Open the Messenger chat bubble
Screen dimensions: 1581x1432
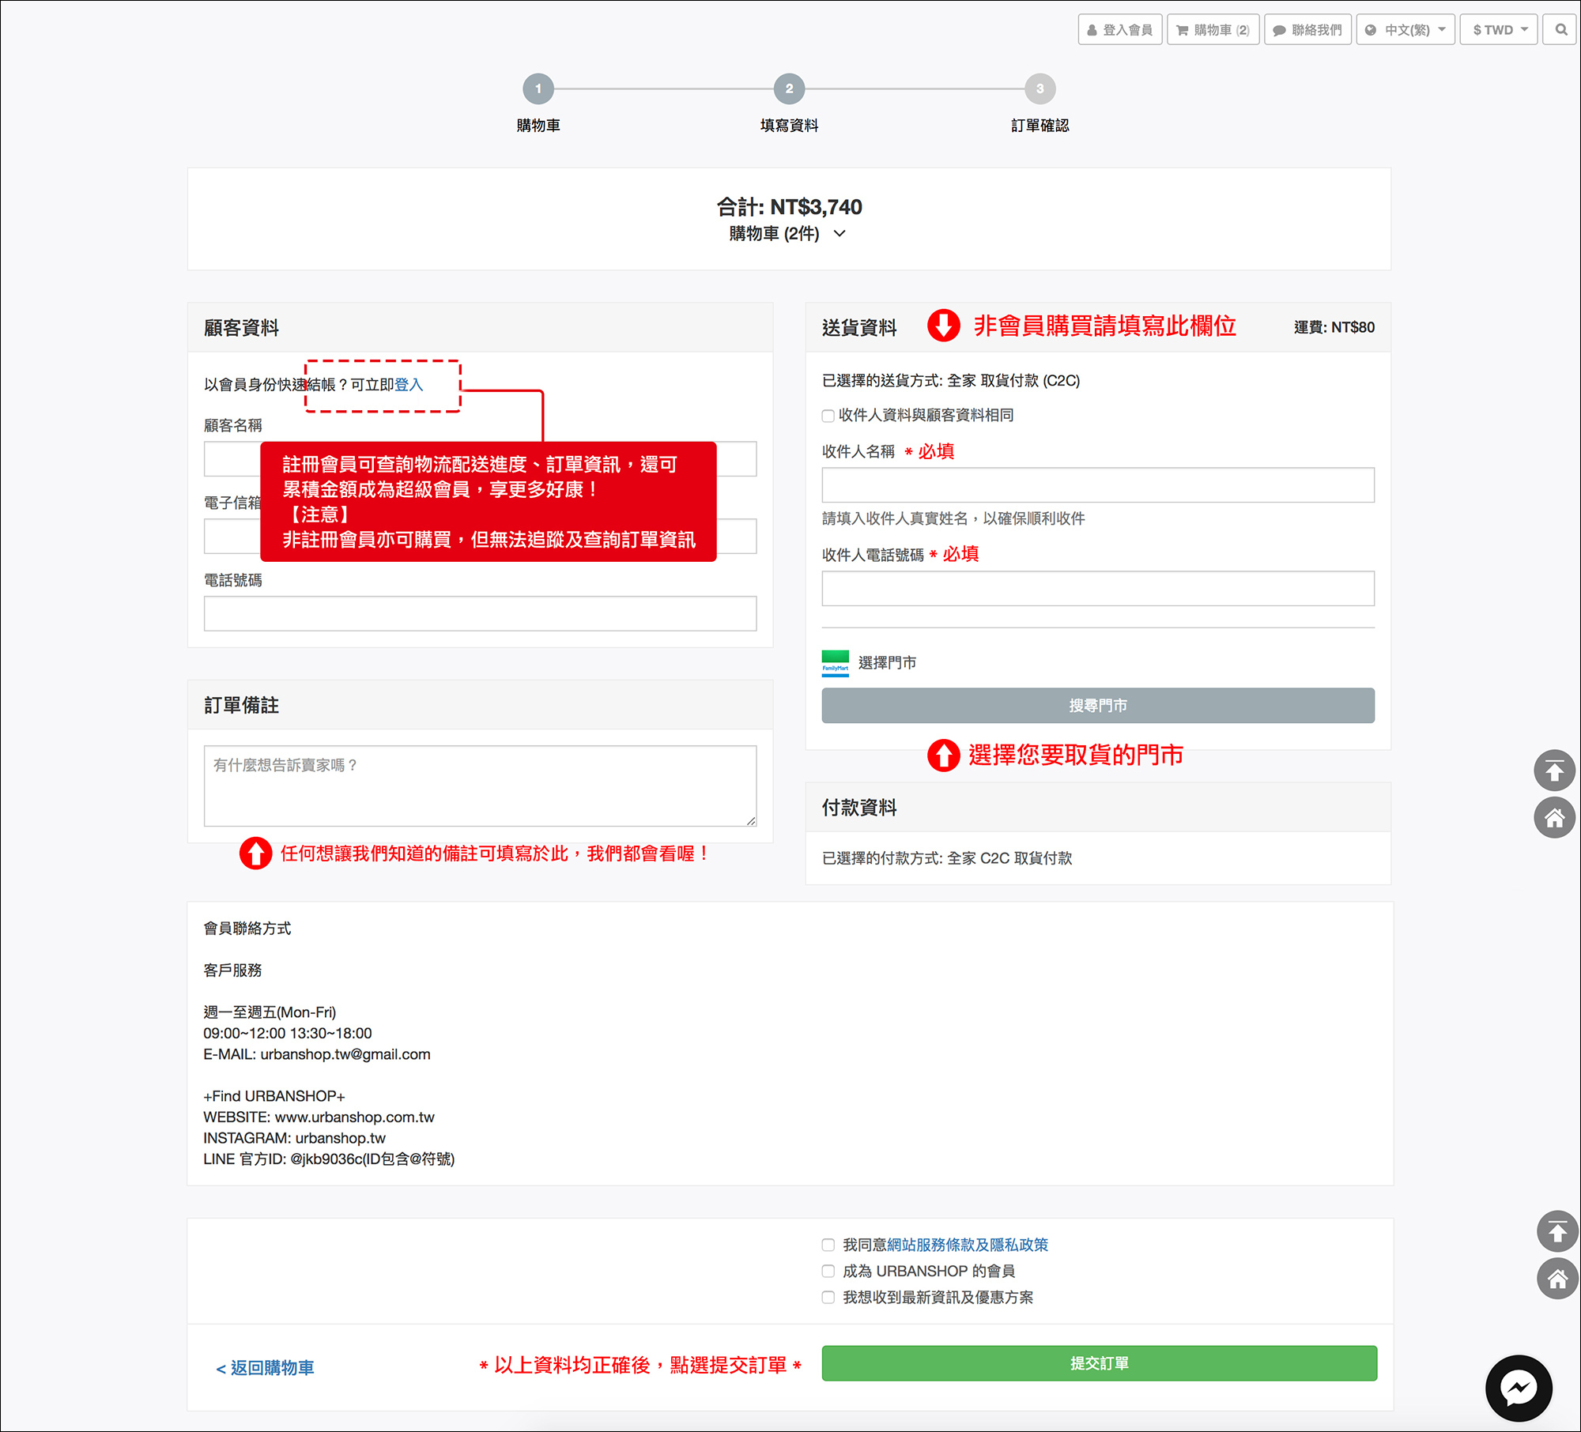tap(1518, 1388)
